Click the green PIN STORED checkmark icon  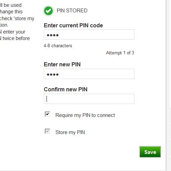48,11
